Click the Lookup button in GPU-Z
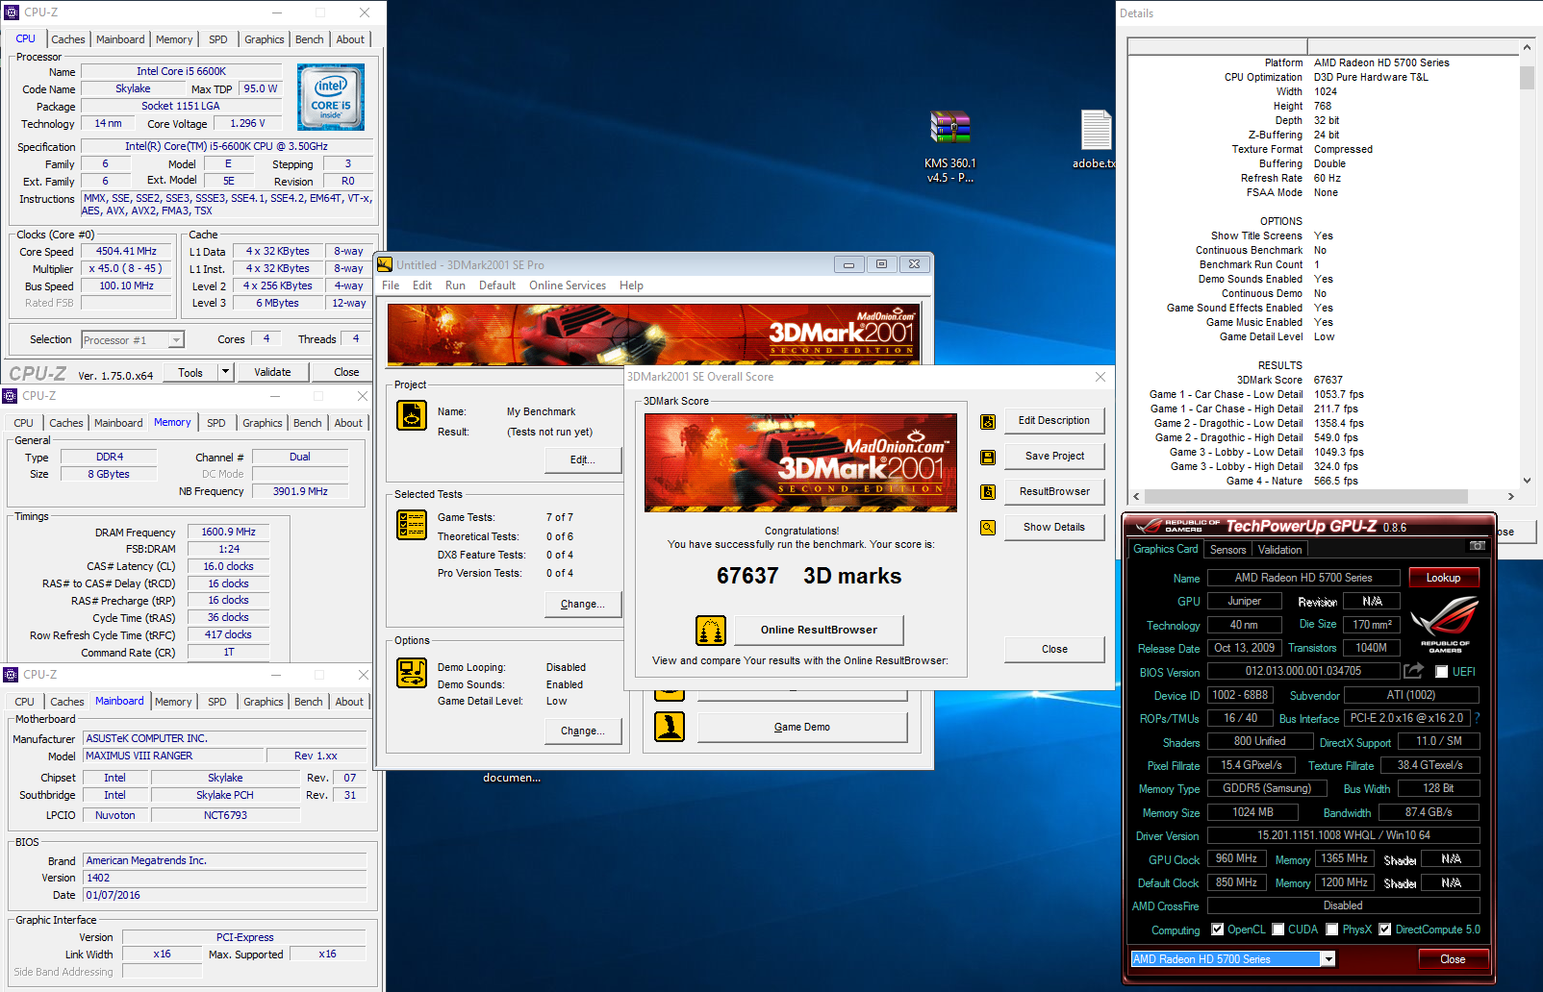1543x992 pixels. pyautogui.click(x=1443, y=578)
